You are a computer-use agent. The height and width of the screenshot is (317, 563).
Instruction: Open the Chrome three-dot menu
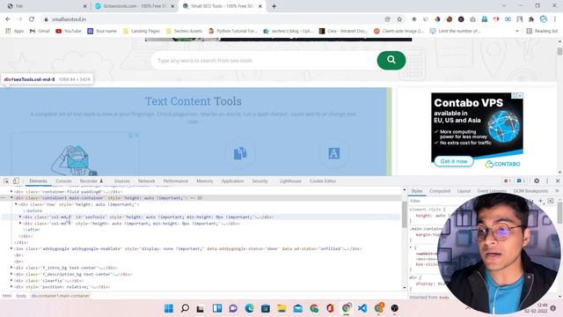coord(555,19)
